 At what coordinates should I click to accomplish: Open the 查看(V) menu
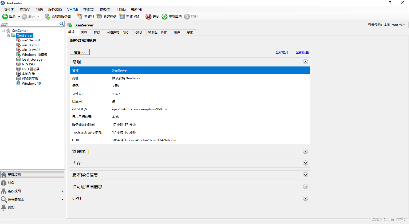pos(25,10)
